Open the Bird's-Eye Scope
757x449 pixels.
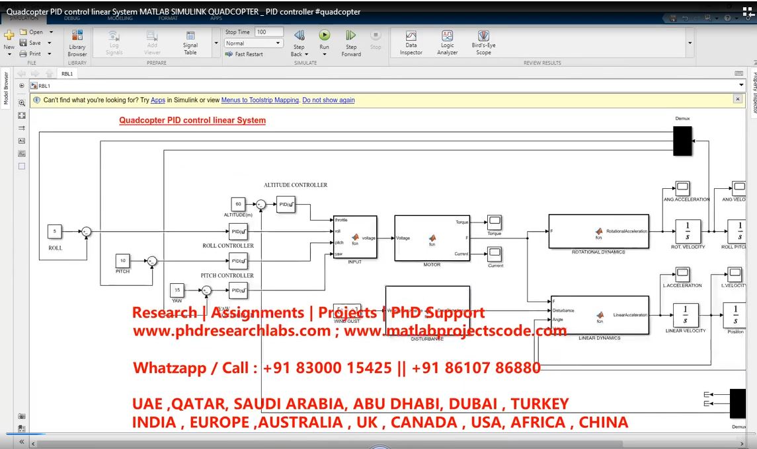[x=483, y=43]
